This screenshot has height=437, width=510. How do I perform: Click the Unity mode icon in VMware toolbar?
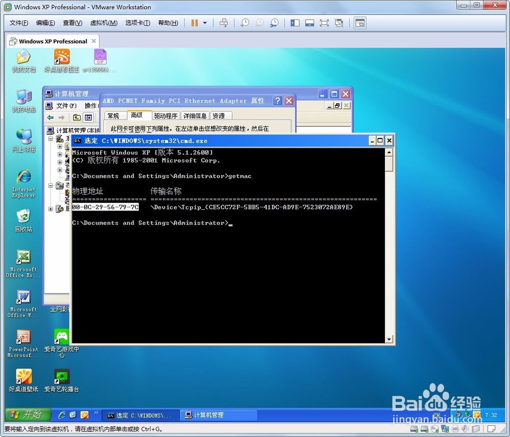pyautogui.click(x=339, y=23)
